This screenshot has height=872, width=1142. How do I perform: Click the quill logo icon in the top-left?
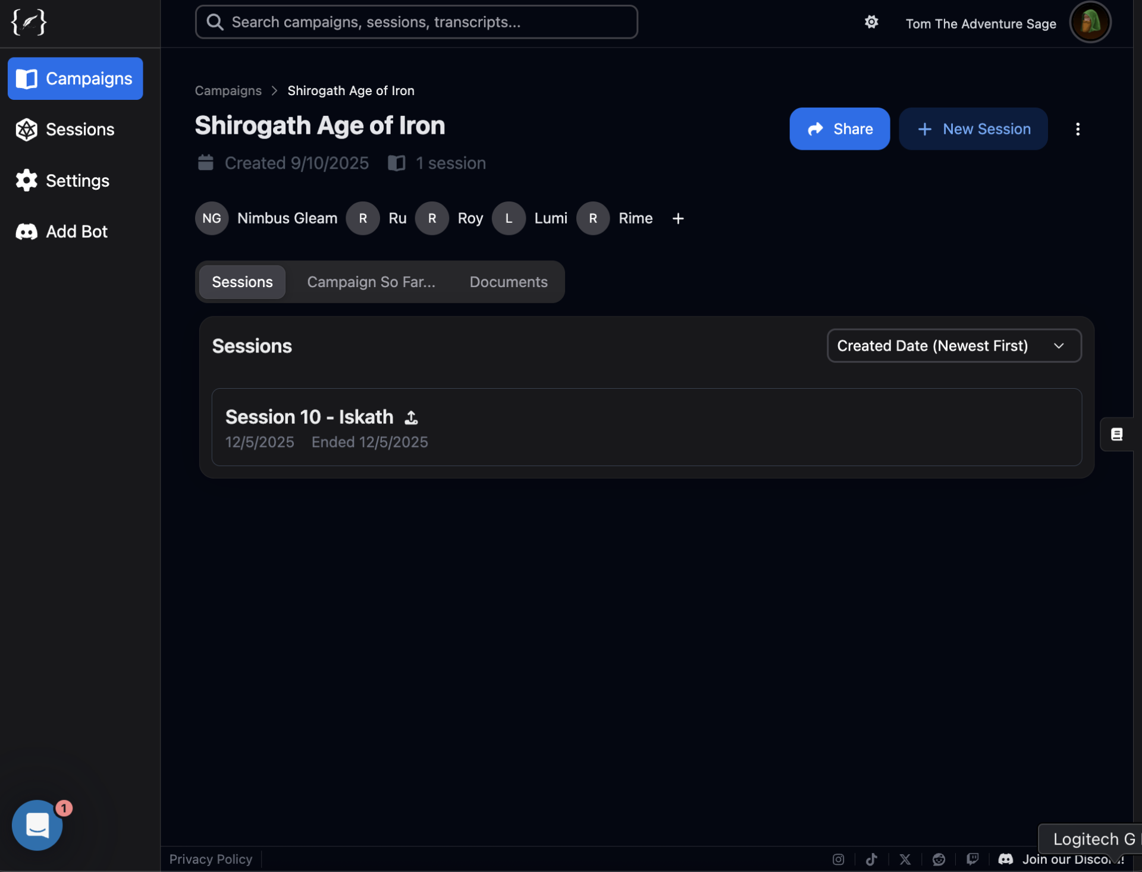pyautogui.click(x=29, y=23)
